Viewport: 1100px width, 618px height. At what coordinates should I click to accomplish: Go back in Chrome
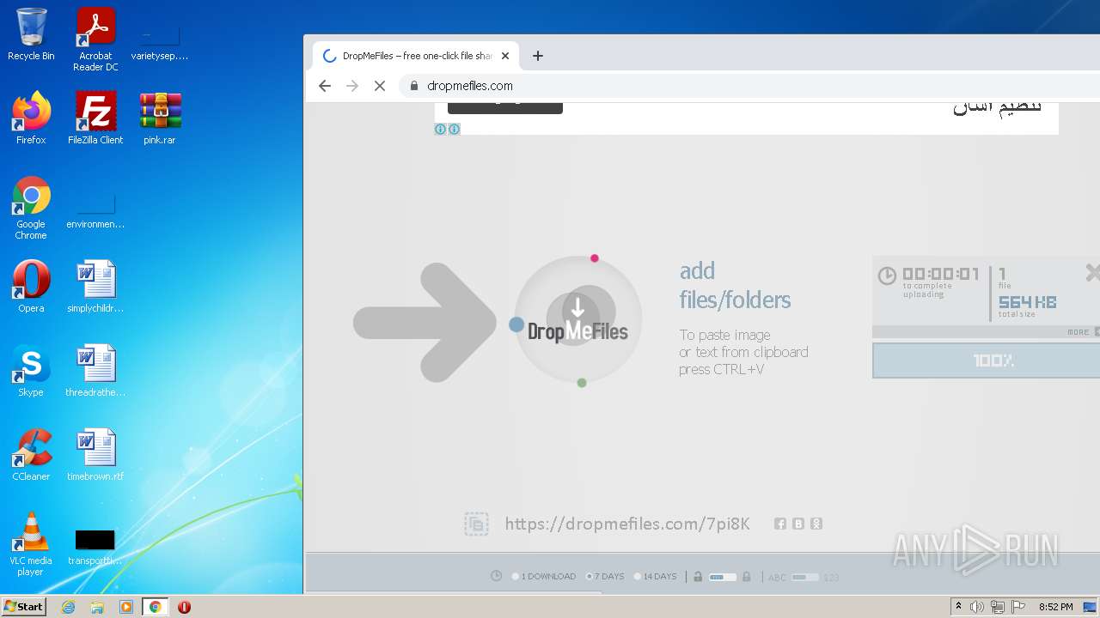click(325, 86)
